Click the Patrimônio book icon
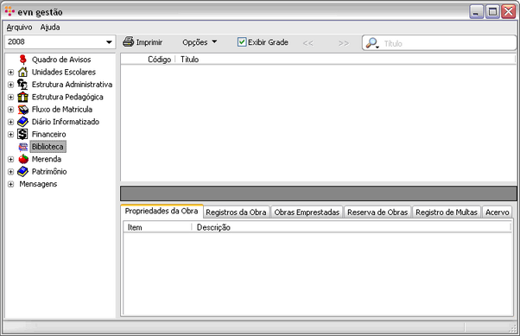520x336 pixels. coord(22,172)
